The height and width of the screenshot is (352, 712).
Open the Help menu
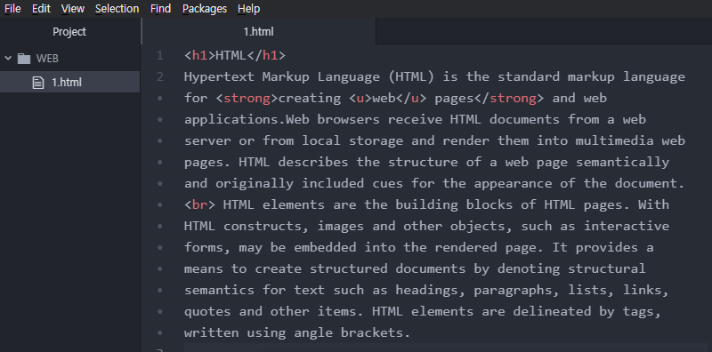click(x=249, y=9)
